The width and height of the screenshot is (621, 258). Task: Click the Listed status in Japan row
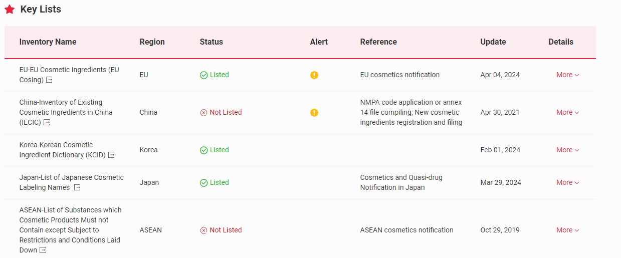219,183
